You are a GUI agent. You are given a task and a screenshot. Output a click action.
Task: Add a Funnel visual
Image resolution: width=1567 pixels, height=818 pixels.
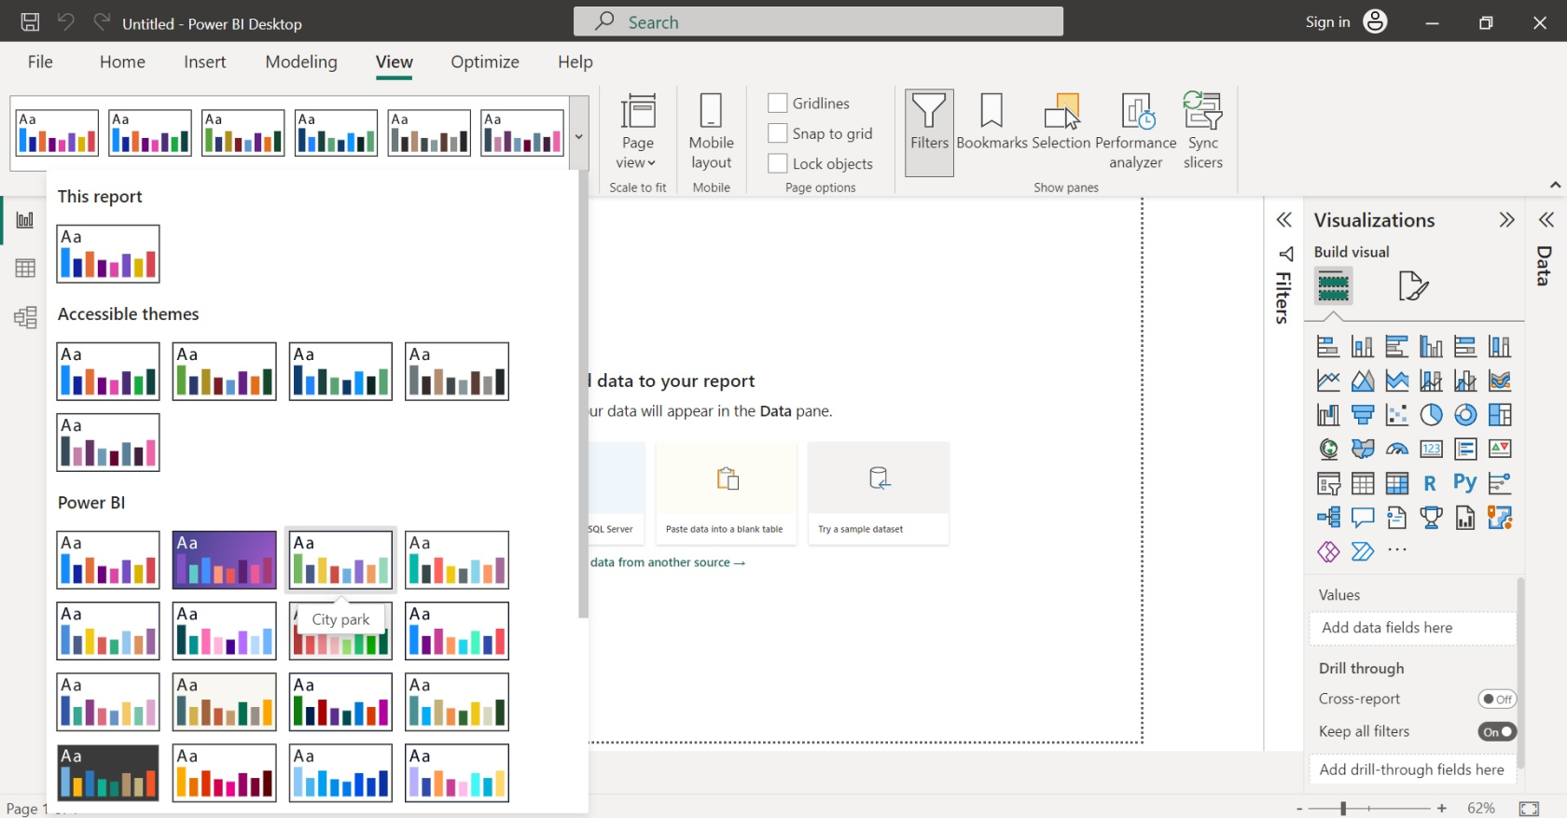(1363, 415)
